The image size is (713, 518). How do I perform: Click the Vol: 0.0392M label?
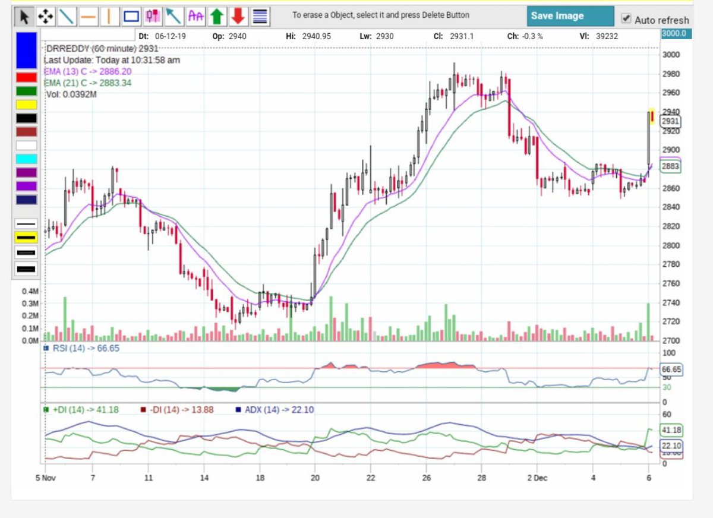[x=71, y=94]
